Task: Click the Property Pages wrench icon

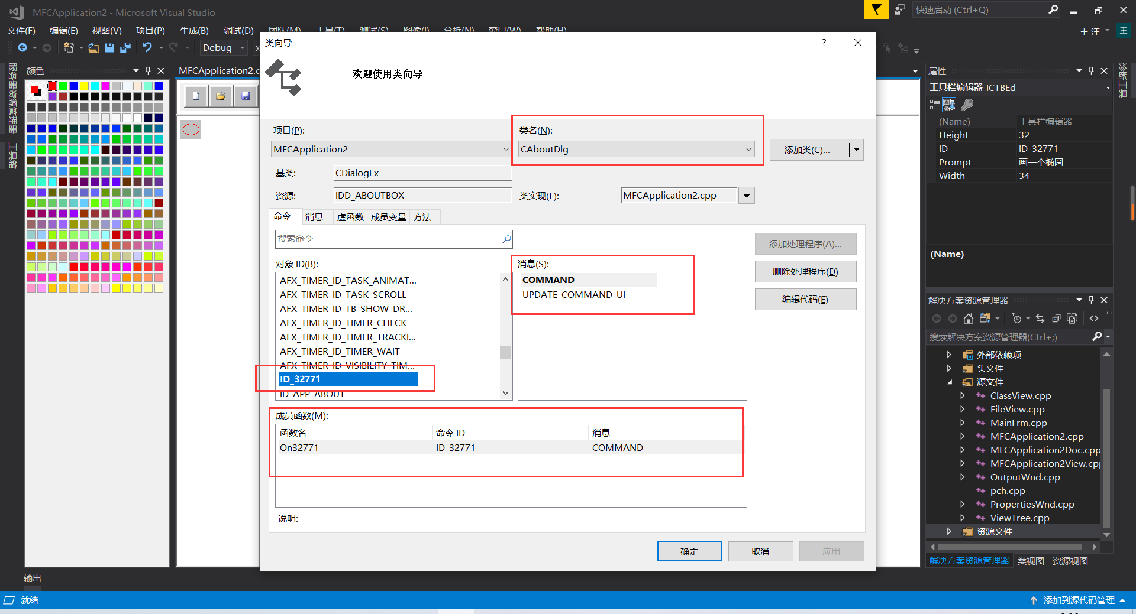Action: [967, 105]
